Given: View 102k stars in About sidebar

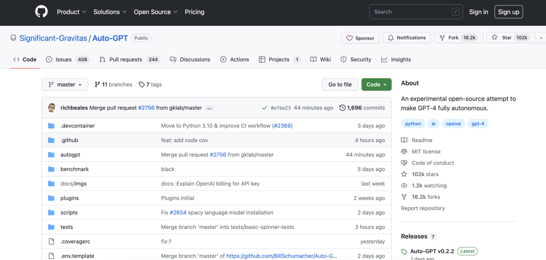Looking at the screenshot, I should tap(420, 175).
